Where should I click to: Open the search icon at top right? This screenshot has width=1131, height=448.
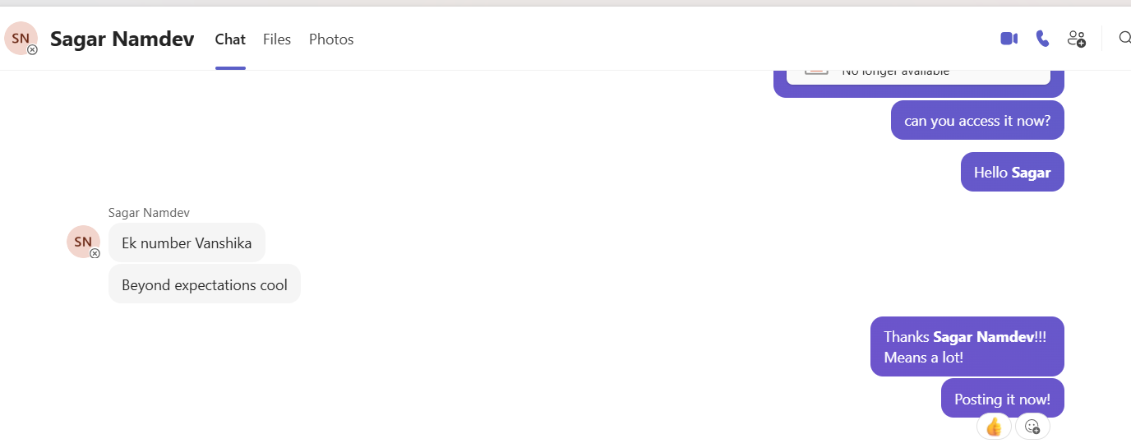(x=1124, y=38)
